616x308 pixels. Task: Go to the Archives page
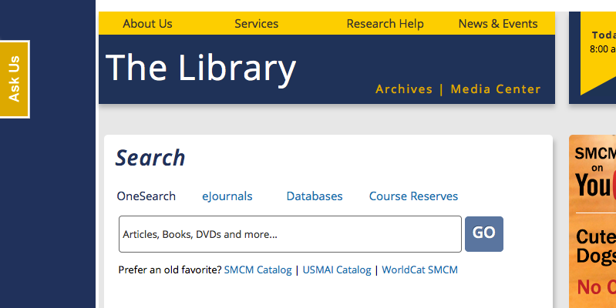click(x=404, y=89)
